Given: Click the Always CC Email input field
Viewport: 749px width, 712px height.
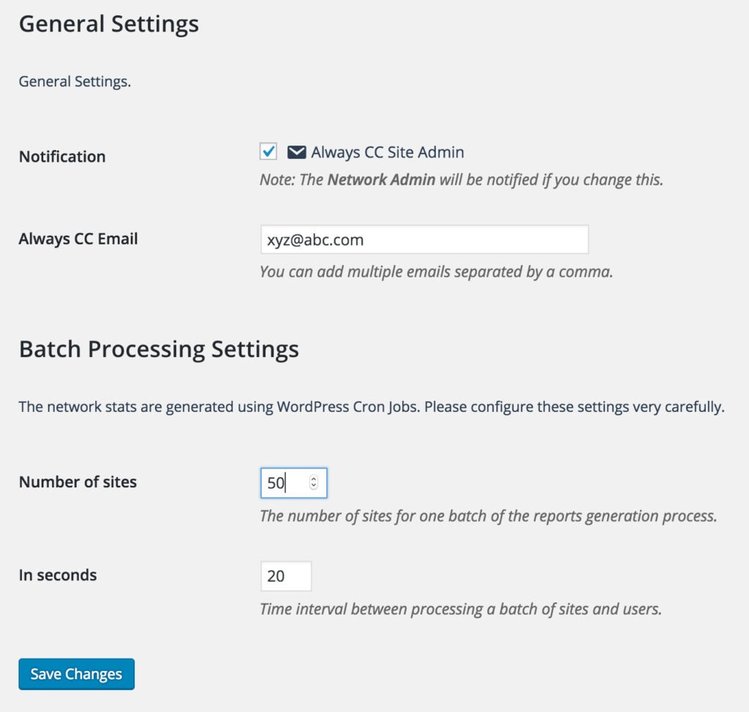Looking at the screenshot, I should [424, 239].
